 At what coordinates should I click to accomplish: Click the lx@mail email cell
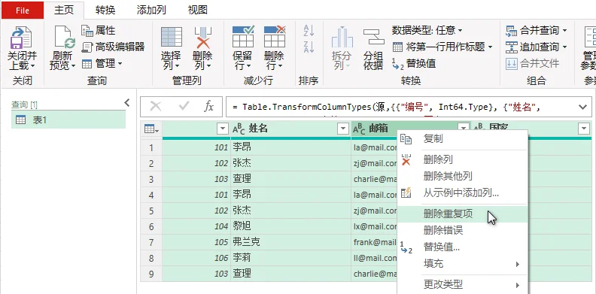375,226
